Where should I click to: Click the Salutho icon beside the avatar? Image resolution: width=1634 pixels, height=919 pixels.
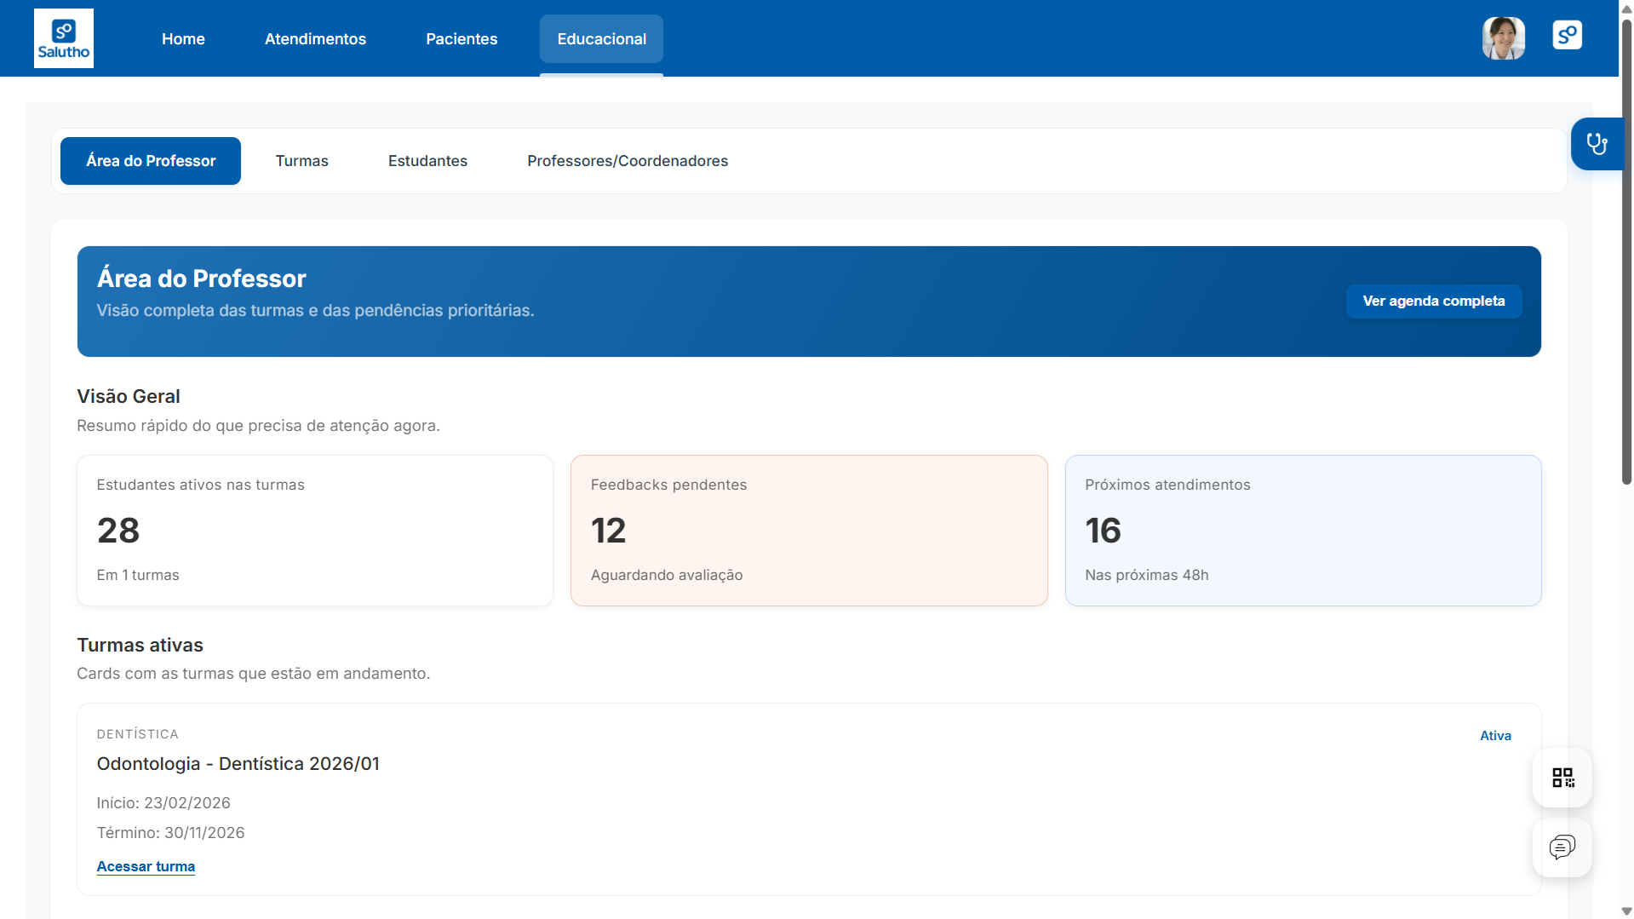1567,35
